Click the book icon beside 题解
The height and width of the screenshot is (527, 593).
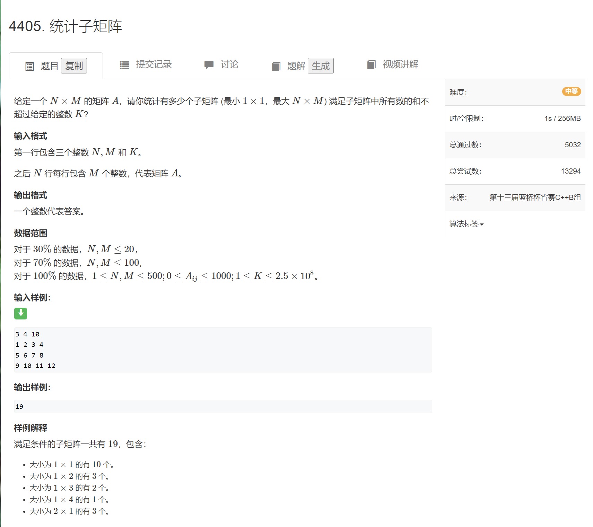[276, 66]
